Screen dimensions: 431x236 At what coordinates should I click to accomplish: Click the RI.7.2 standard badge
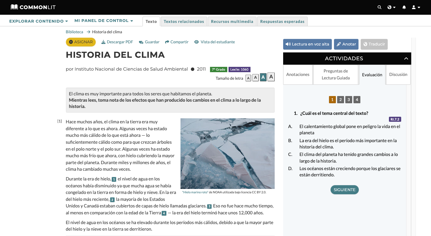(395, 119)
